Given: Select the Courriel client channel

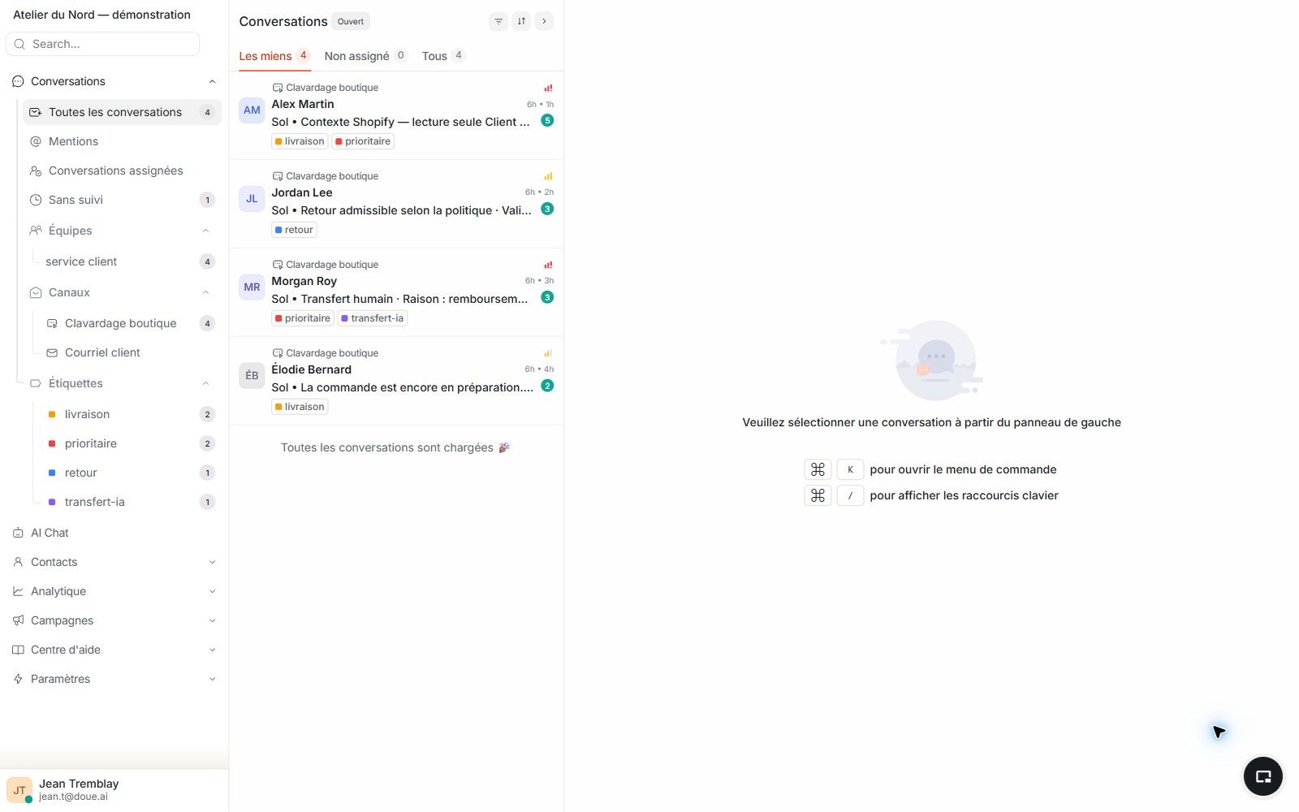Looking at the screenshot, I should point(130,352).
